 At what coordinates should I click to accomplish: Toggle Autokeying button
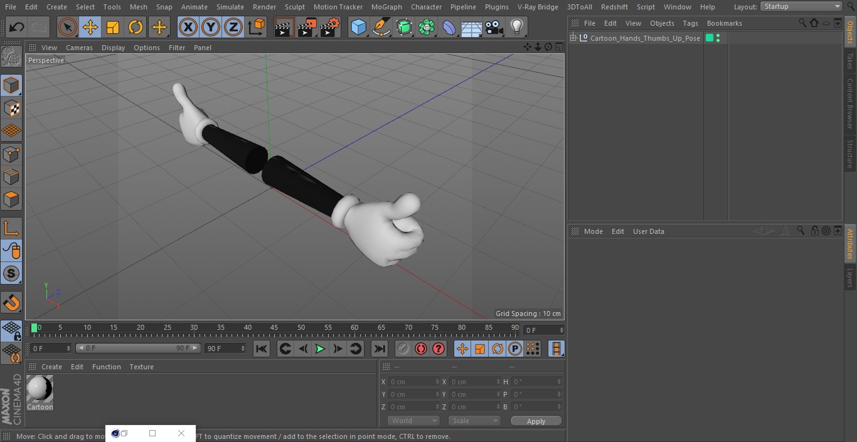click(x=421, y=349)
